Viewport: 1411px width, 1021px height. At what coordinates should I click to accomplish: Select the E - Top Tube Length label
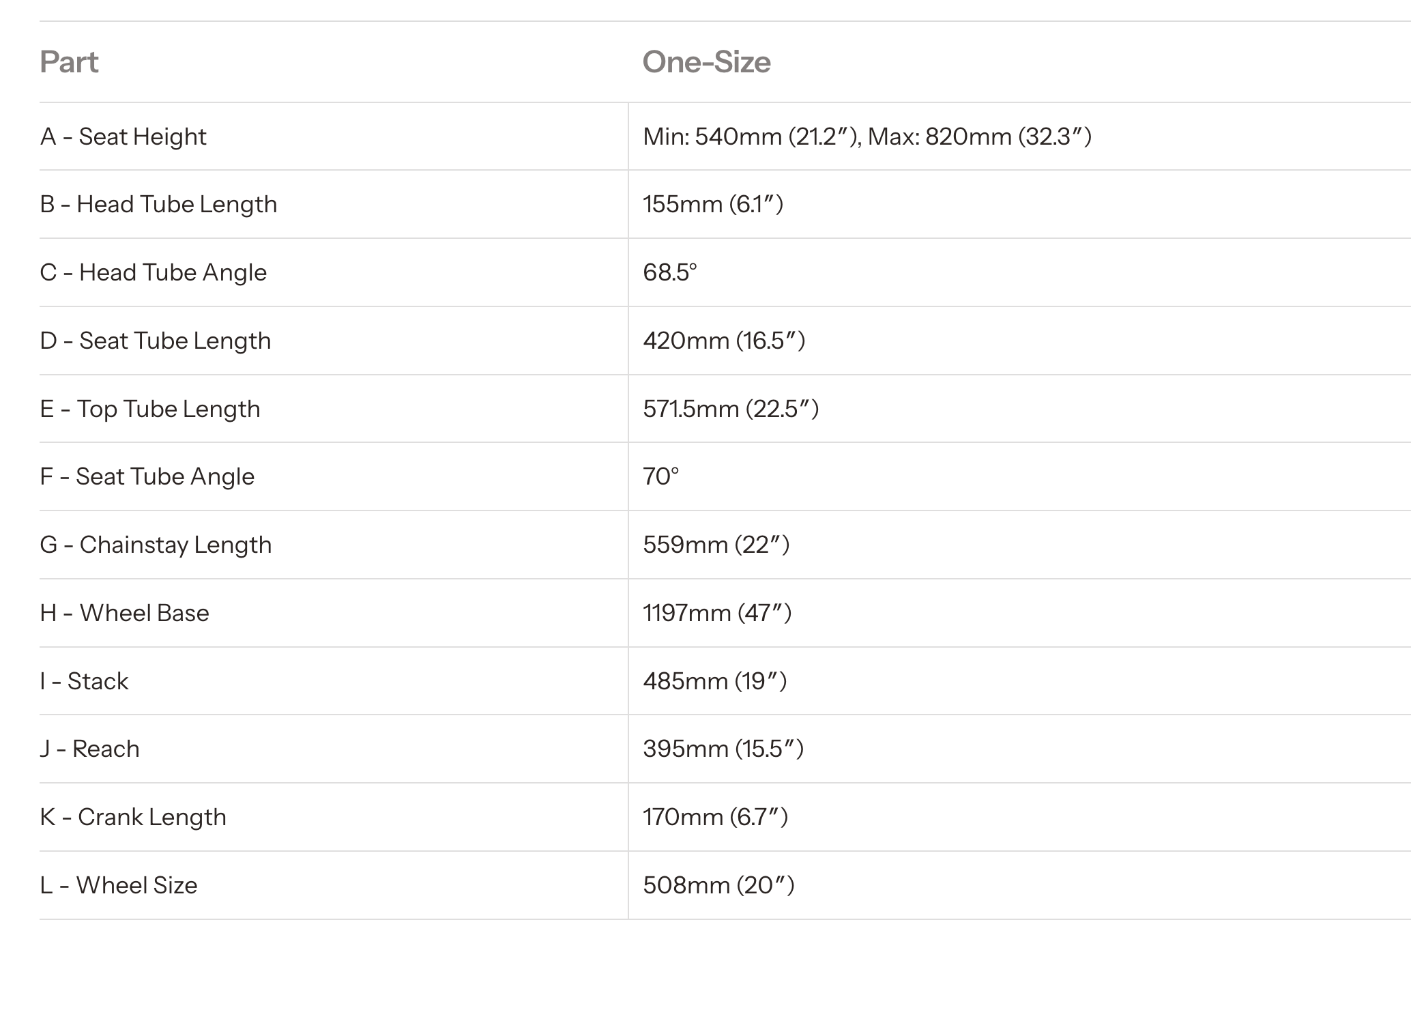150,409
